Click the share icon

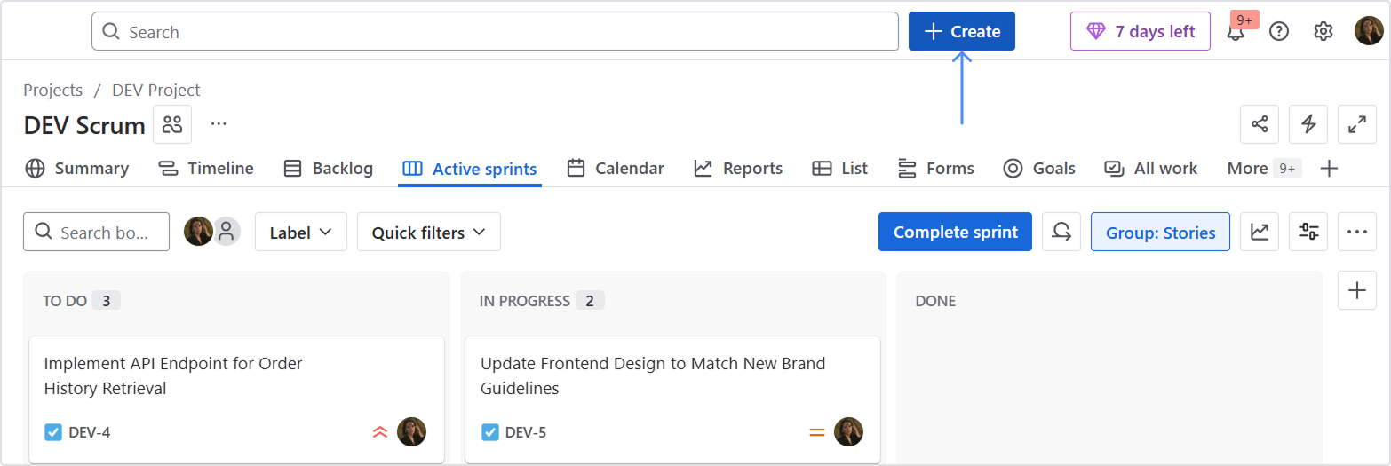[x=1260, y=124]
